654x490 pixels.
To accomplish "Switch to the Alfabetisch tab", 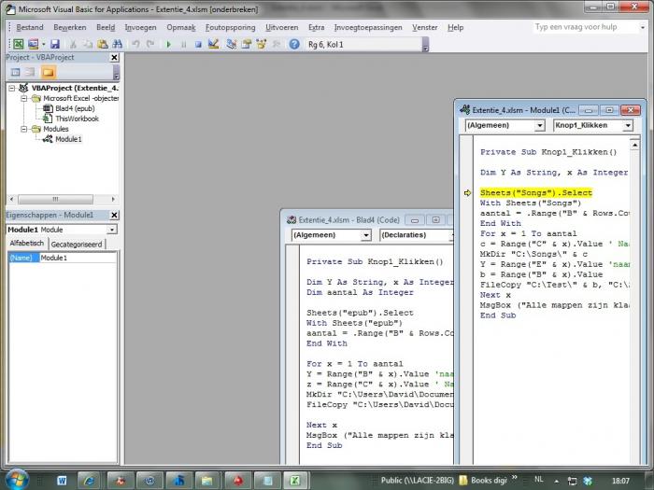I will [x=27, y=244].
